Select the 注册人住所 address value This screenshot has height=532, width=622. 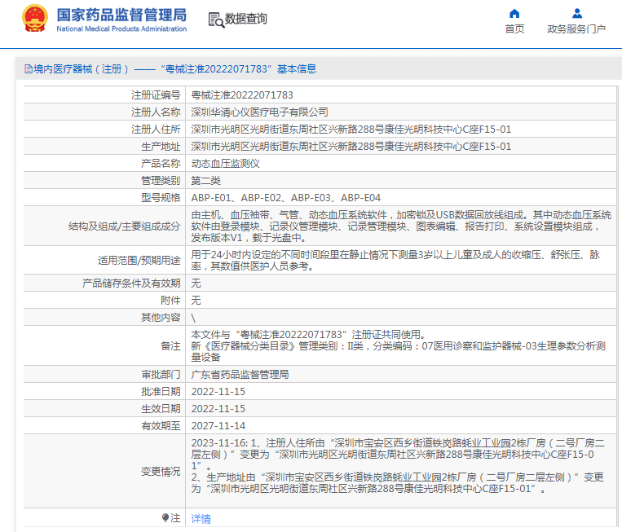tap(351, 130)
